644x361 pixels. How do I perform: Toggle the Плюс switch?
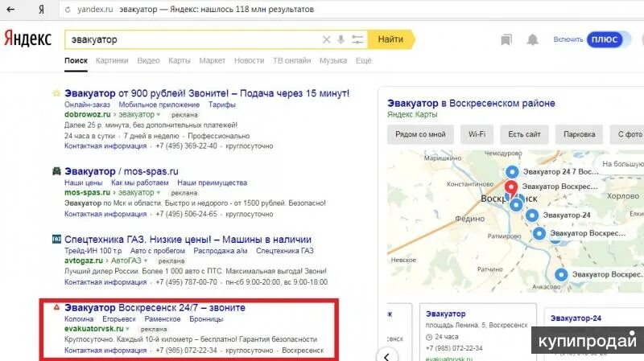pyautogui.click(x=608, y=39)
